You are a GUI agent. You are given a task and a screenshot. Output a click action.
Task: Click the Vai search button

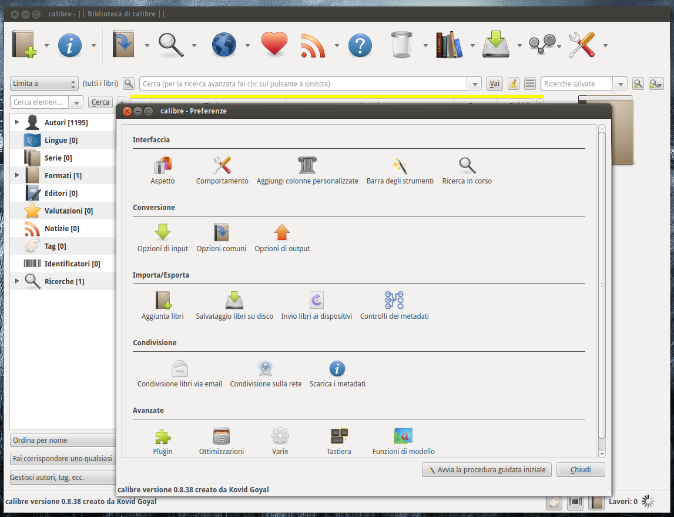click(x=495, y=84)
